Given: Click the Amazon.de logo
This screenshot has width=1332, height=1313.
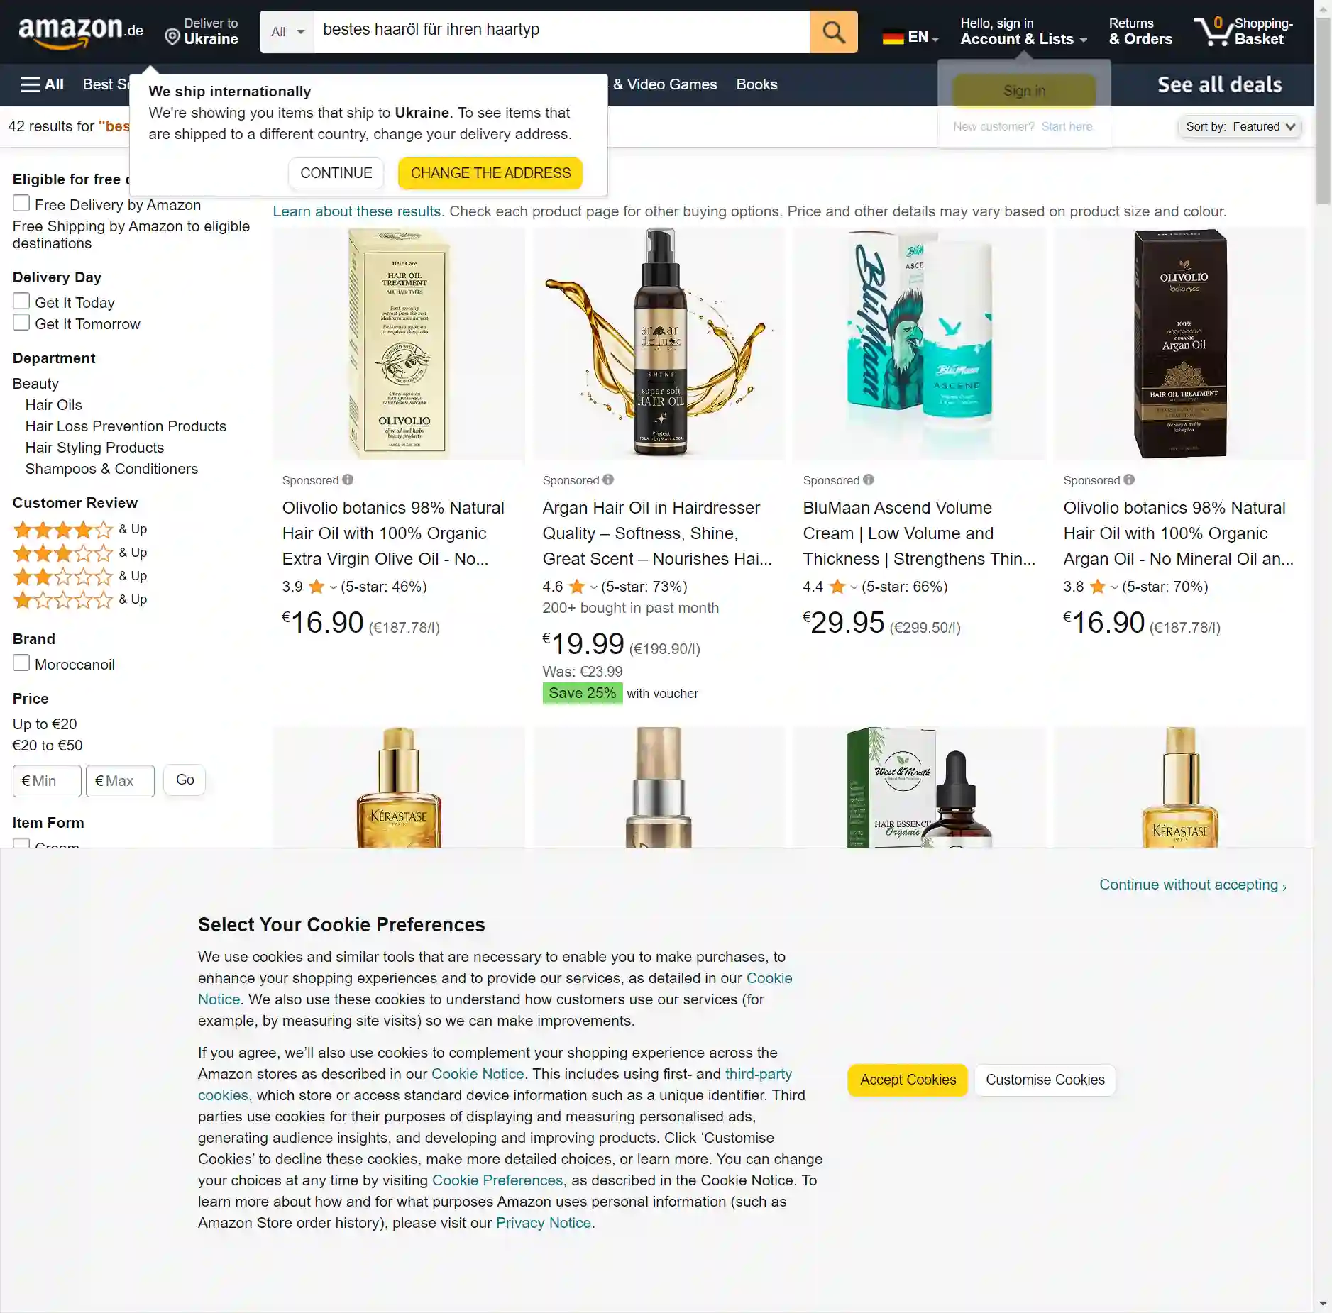Looking at the screenshot, I should (81, 31).
